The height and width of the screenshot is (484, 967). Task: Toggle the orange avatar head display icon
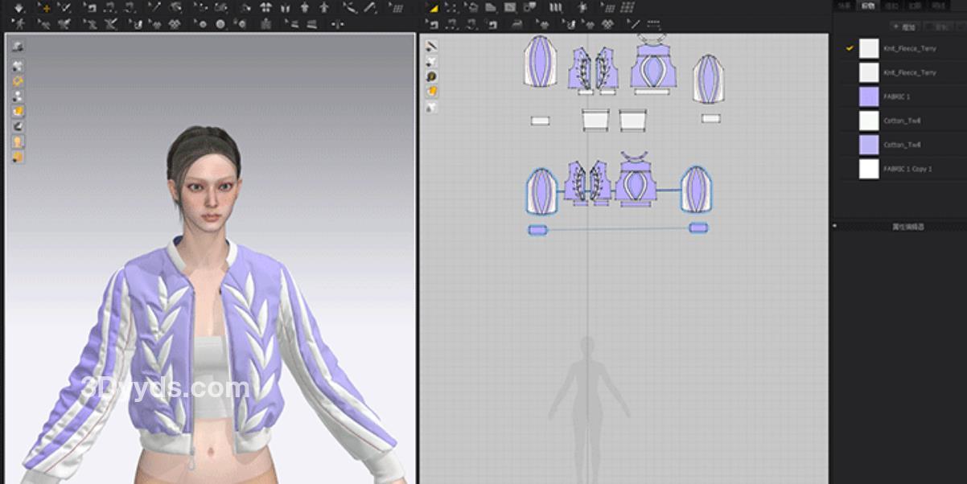pyautogui.click(x=18, y=142)
